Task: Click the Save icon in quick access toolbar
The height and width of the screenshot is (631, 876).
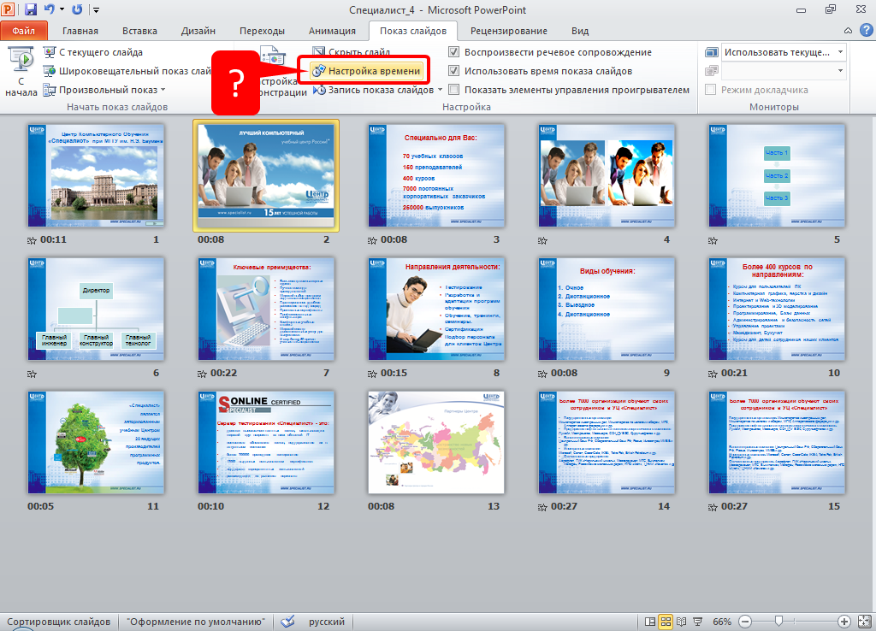Action: [31, 10]
